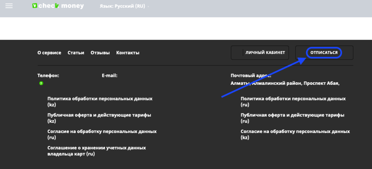
Task: View Согласие на обработку персональных данных (kz)
Action: (295, 134)
